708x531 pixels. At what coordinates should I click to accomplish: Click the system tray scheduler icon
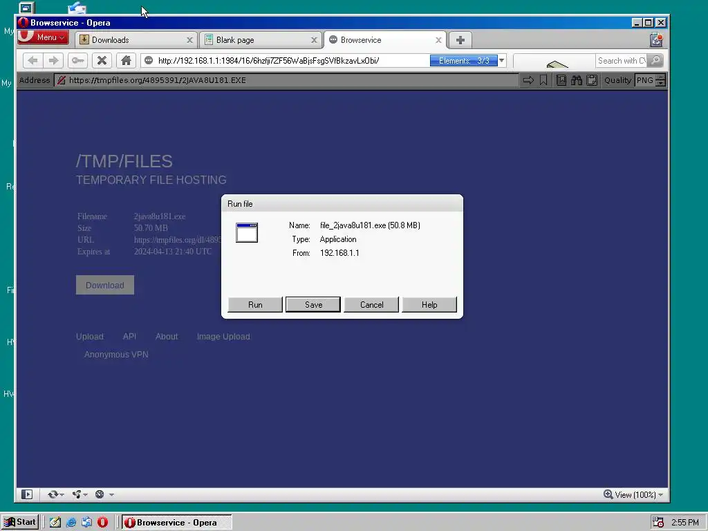click(658, 523)
